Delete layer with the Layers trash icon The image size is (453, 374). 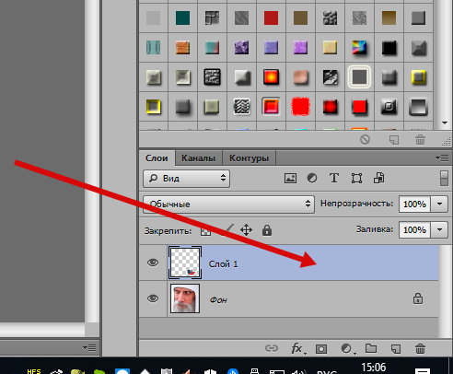coord(420,349)
